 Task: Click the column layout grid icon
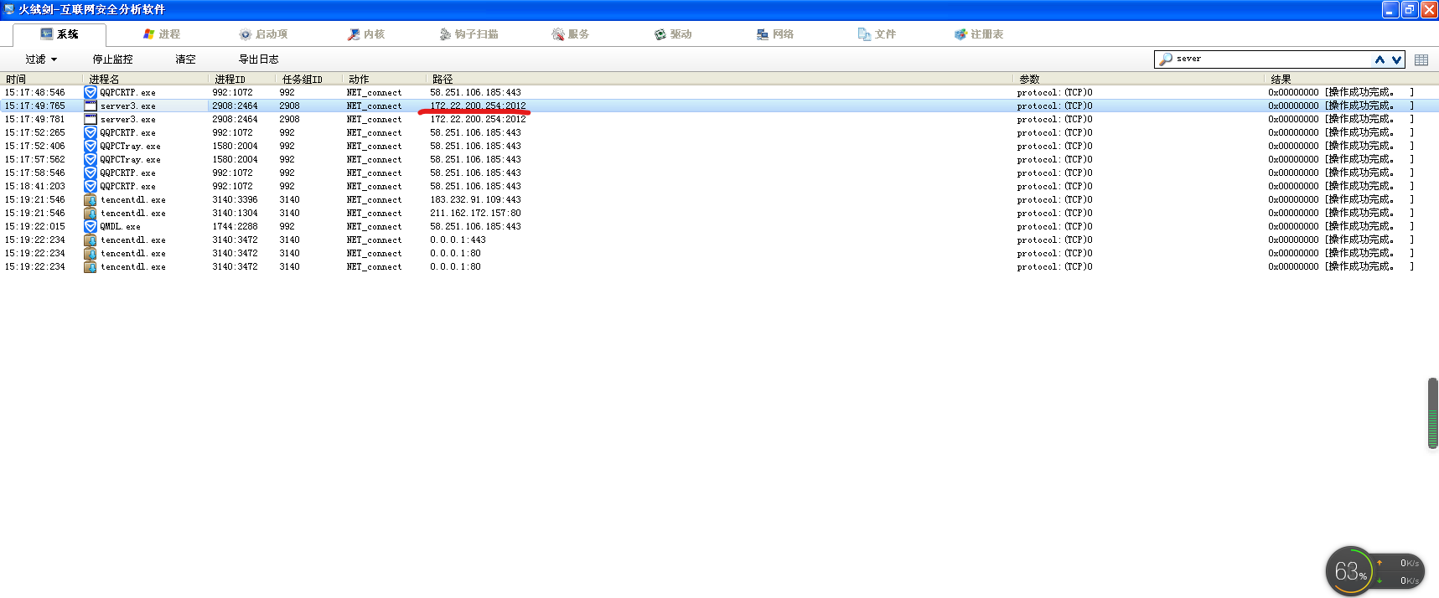tap(1421, 59)
